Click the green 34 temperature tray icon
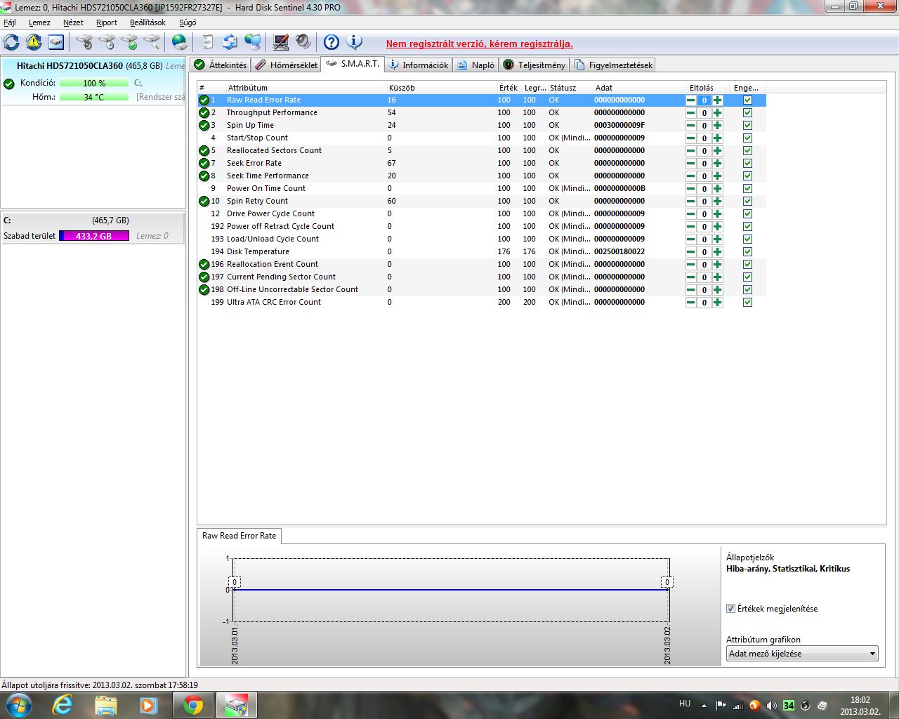Image resolution: width=899 pixels, height=719 pixels. pyautogui.click(x=789, y=706)
